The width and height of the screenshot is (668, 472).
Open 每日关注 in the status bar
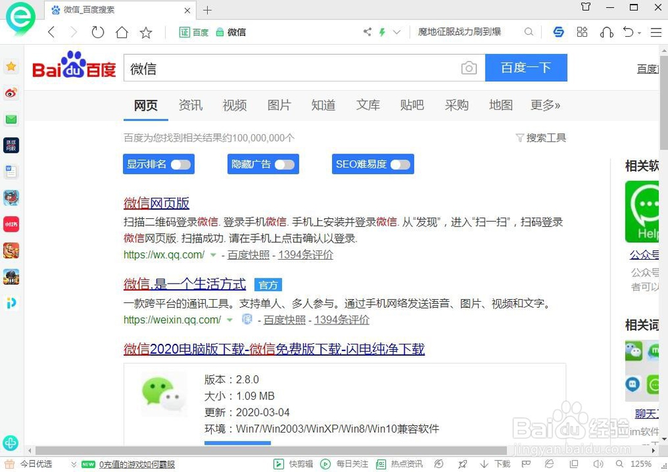point(344,464)
